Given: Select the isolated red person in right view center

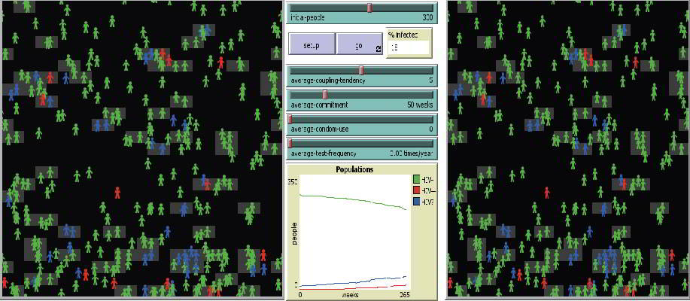Looking at the screenshot, I should [x=546, y=193].
